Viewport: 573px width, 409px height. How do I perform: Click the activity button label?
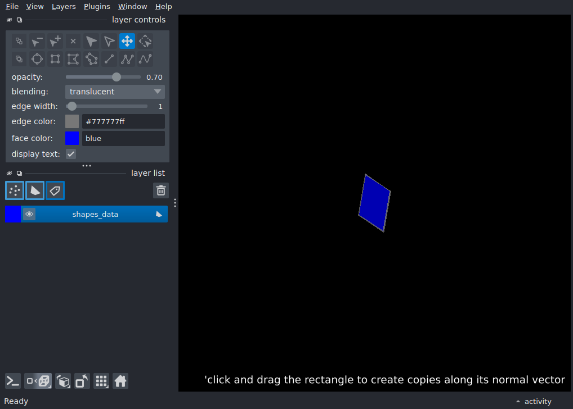[538, 401]
